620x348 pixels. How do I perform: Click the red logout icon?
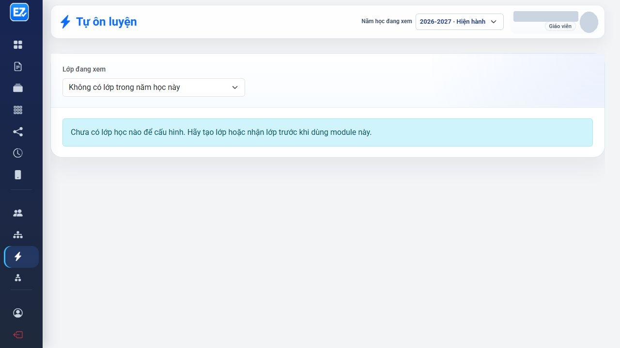(x=18, y=335)
